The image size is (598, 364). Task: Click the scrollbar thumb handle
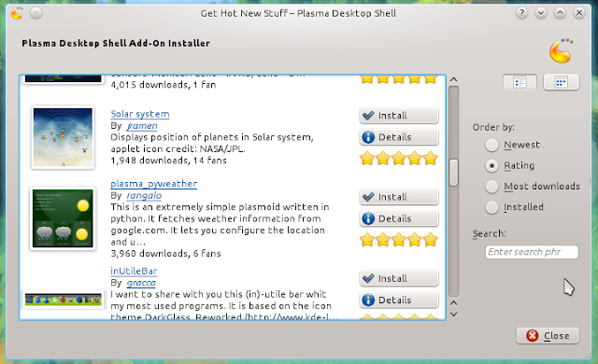click(x=453, y=173)
